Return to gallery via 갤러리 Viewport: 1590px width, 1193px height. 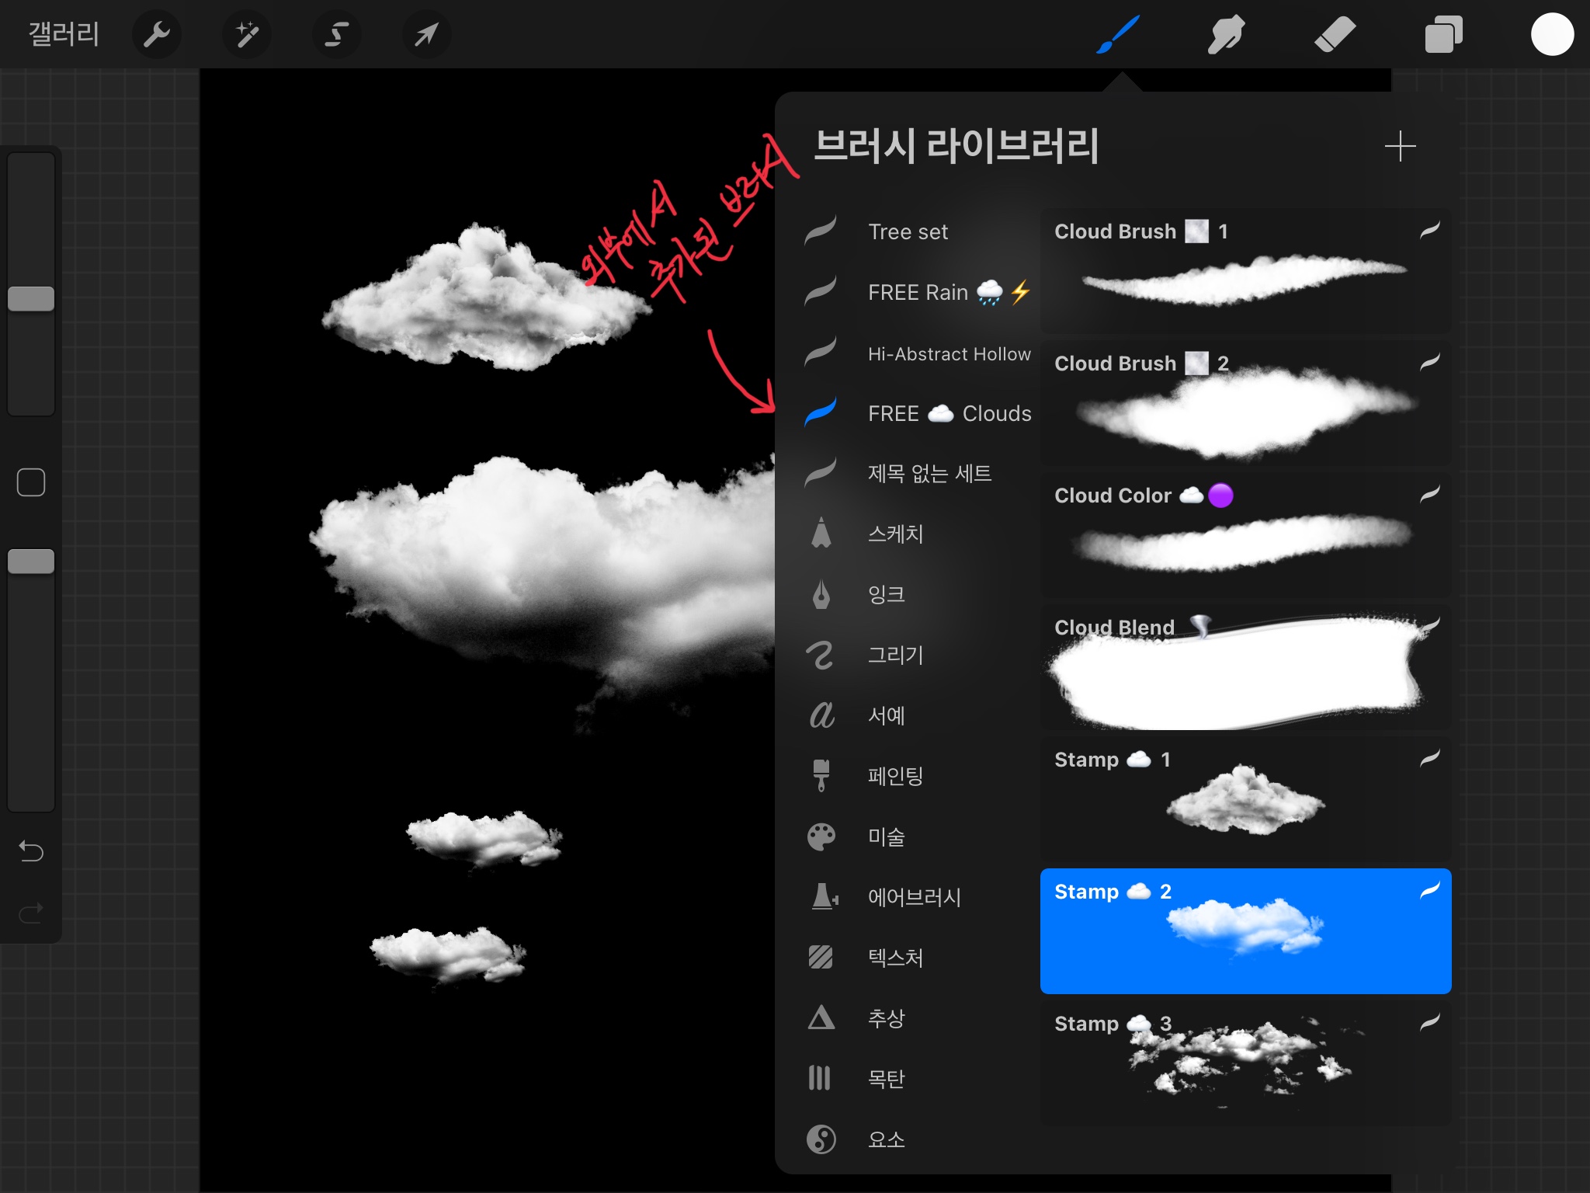pyautogui.click(x=64, y=34)
